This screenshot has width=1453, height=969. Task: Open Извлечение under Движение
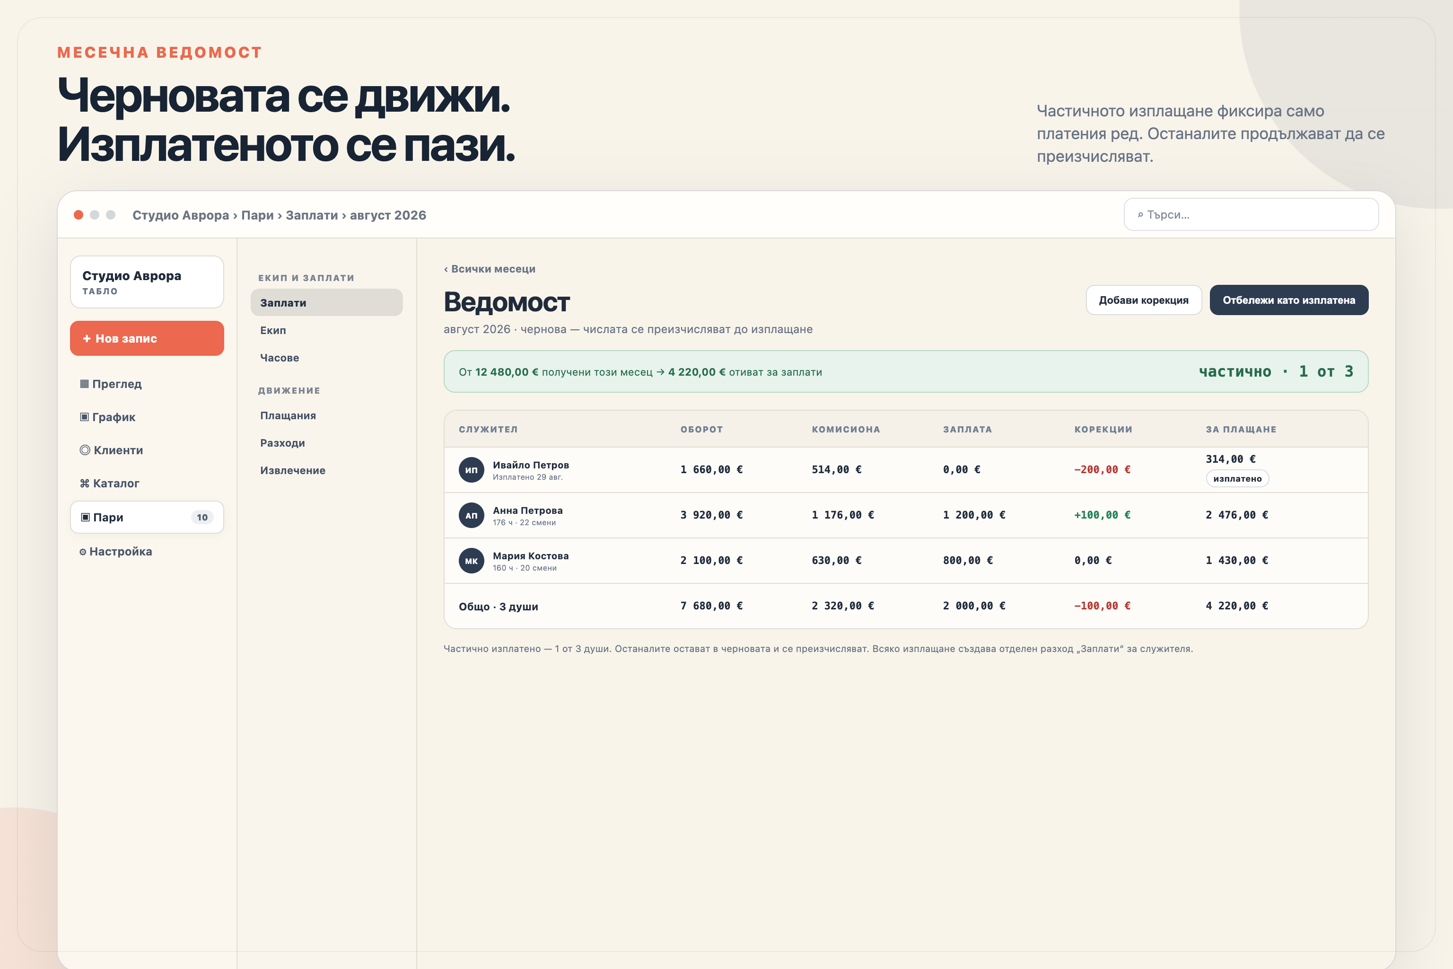[327, 470]
